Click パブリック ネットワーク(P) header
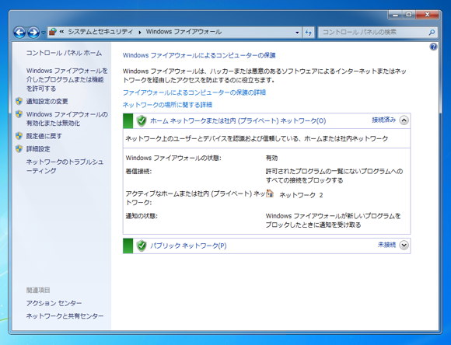Viewport: 451px width, 345px height. pyautogui.click(x=188, y=246)
